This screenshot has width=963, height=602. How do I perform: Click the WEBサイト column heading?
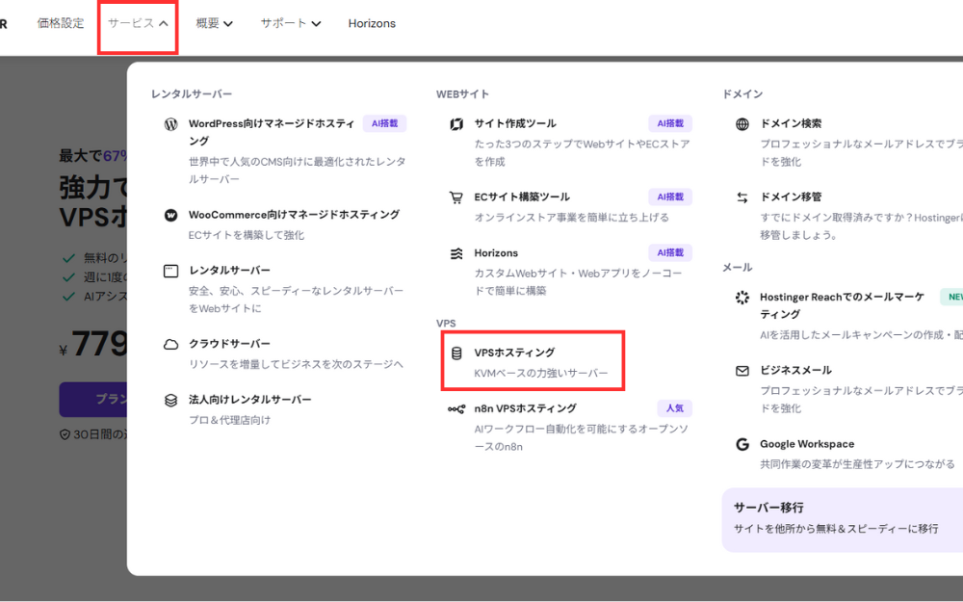click(462, 94)
